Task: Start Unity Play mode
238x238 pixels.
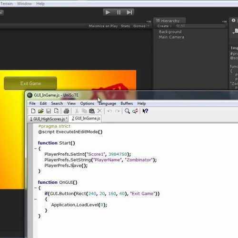Action: tap(108, 12)
